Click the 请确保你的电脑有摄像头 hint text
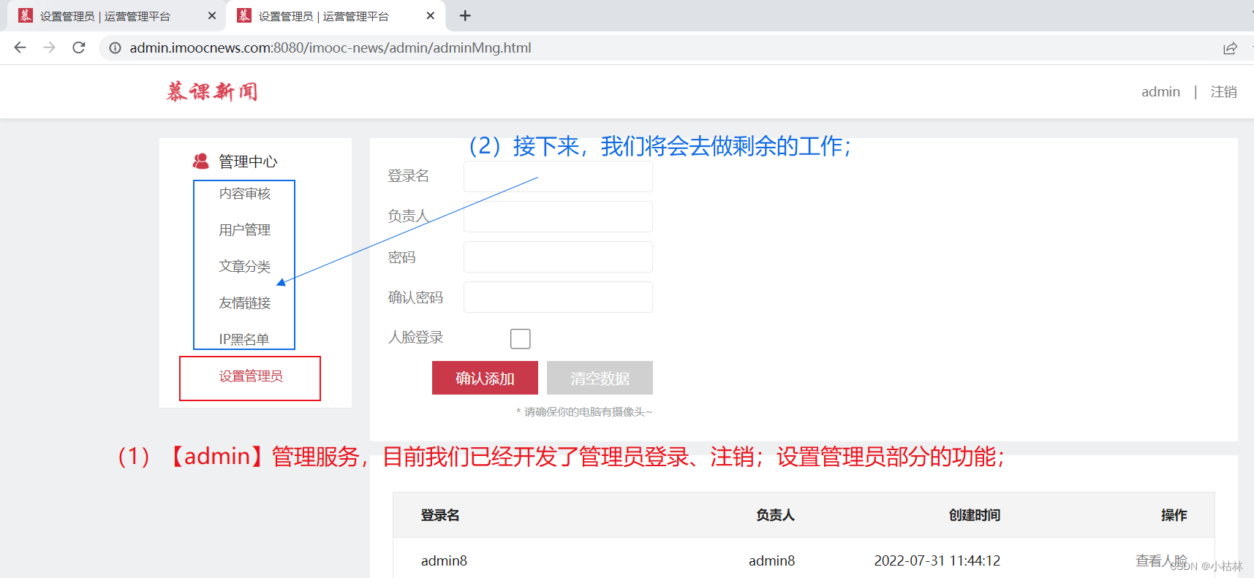Viewport: 1254px width, 578px height. point(584,412)
